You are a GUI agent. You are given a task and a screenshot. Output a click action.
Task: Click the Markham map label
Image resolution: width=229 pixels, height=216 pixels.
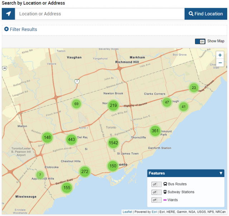(x=137, y=57)
